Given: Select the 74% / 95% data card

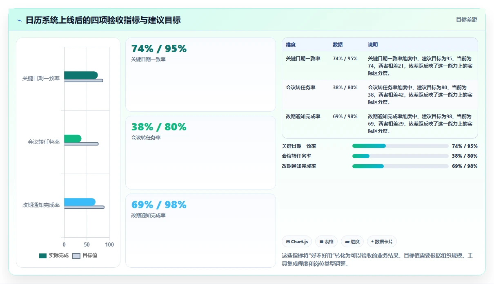Looking at the screenshot, I should pos(200,75).
